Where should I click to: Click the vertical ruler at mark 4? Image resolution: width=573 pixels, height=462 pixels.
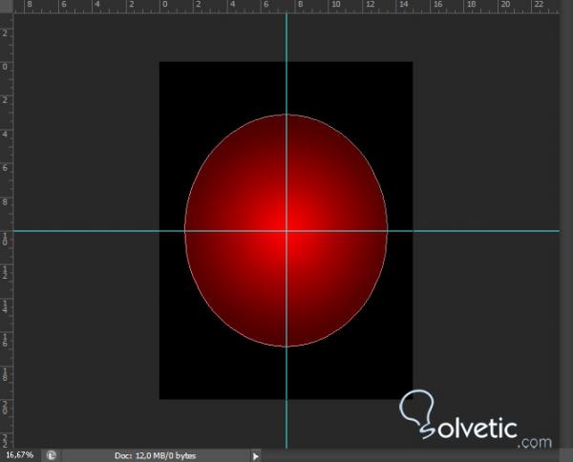pos(6,134)
